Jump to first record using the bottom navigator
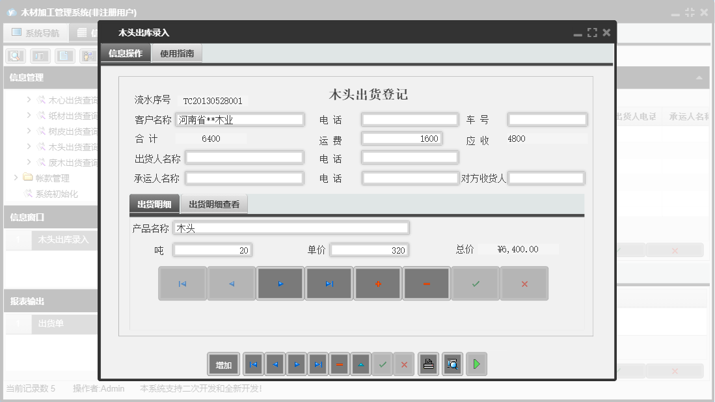Viewport: 715px width, 402px height. pyautogui.click(x=253, y=364)
